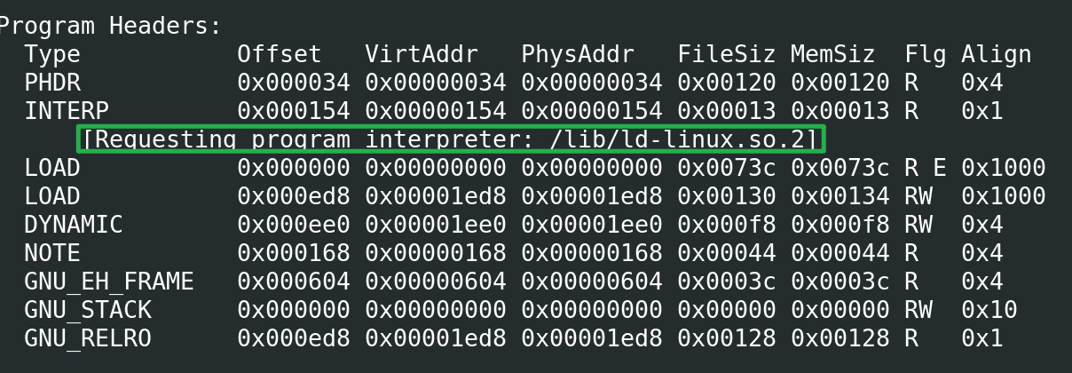Click the VirtAddr column header
This screenshot has width=1072, height=373.
pos(421,54)
